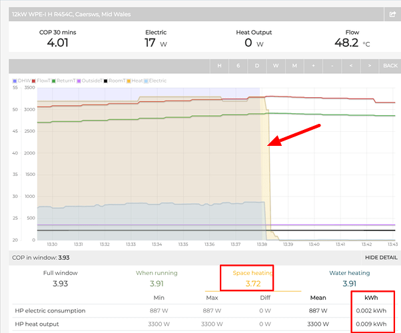Viewport: 401px width, 333px height.
Task: Toggle the OutsideT legend series
Action: click(x=90, y=81)
